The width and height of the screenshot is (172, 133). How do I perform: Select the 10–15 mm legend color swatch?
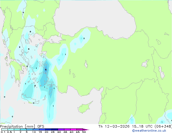tap(36, 129)
